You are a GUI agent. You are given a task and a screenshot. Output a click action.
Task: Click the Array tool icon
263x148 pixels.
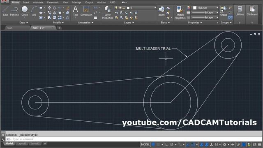pyautogui.click(x=60, y=18)
